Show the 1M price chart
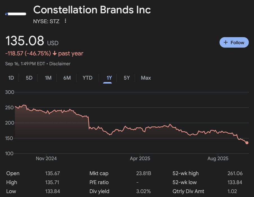The height and width of the screenshot is (197, 254). coord(48,78)
